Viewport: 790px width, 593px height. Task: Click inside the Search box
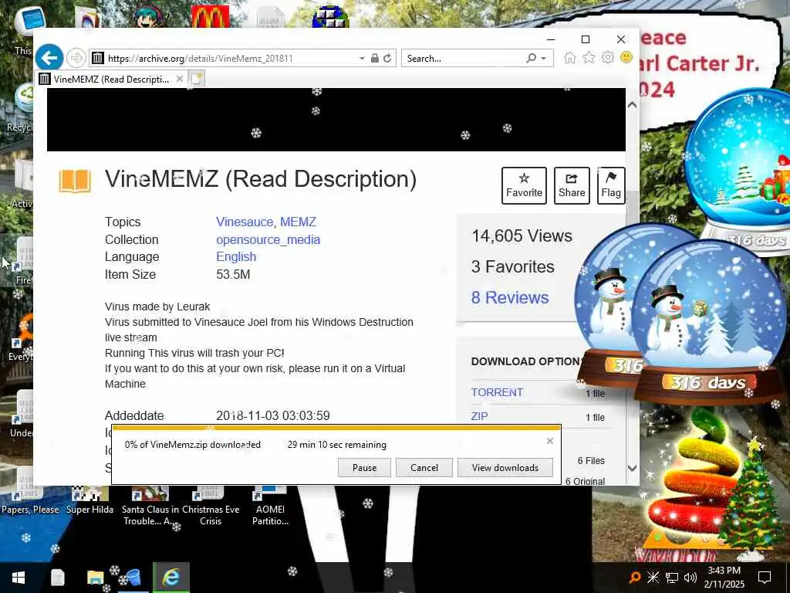click(x=464, y=58)
